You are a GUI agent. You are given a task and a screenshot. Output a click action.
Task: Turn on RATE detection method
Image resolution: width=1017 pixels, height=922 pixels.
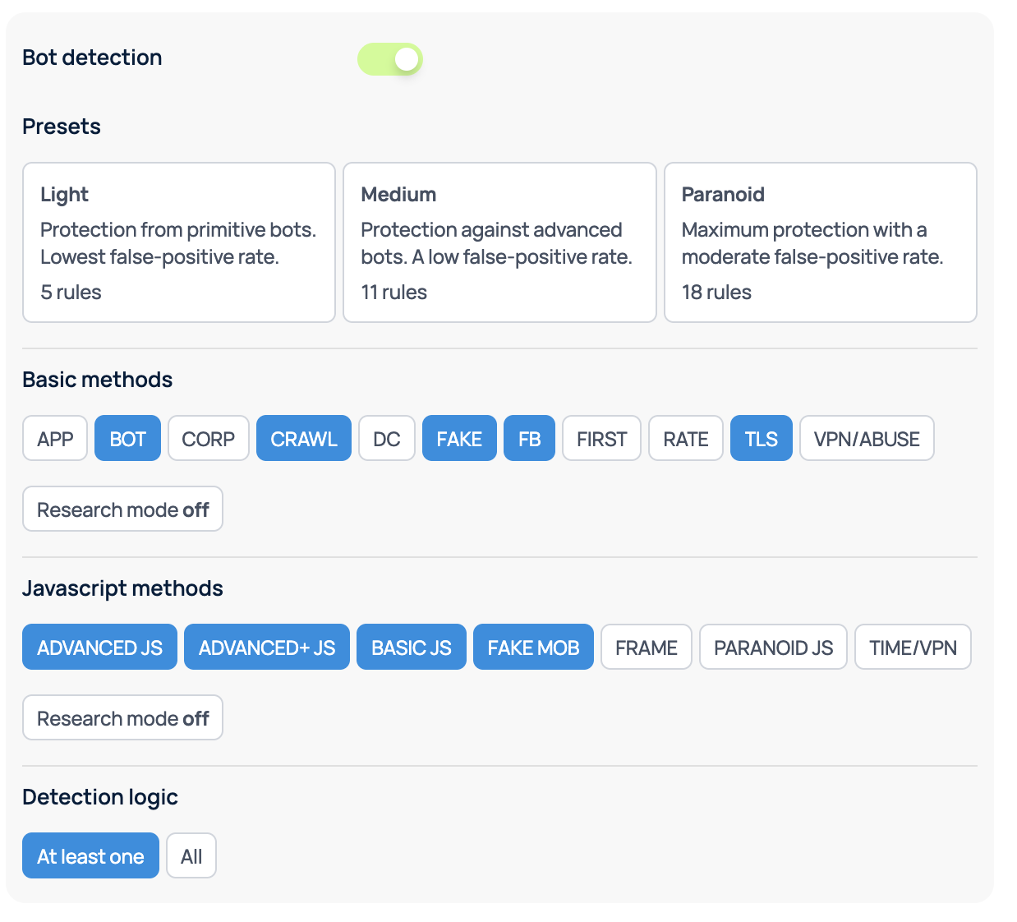(685, 439)
